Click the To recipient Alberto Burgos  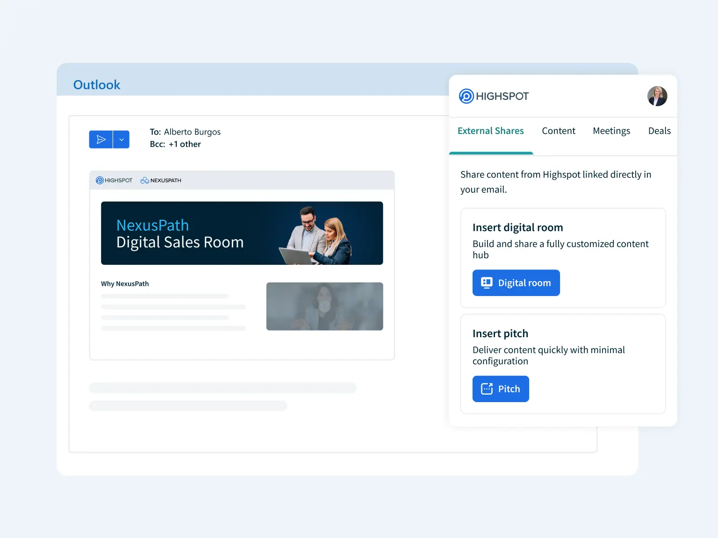point(192,132)
